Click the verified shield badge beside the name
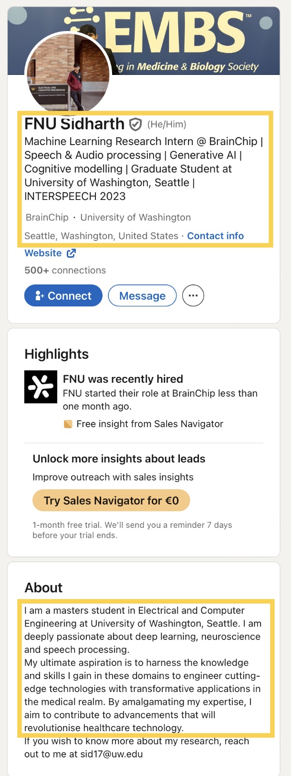 [136, 125]
